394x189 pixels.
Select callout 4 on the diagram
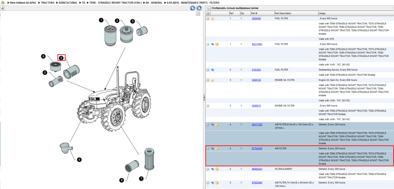[61, 58]
